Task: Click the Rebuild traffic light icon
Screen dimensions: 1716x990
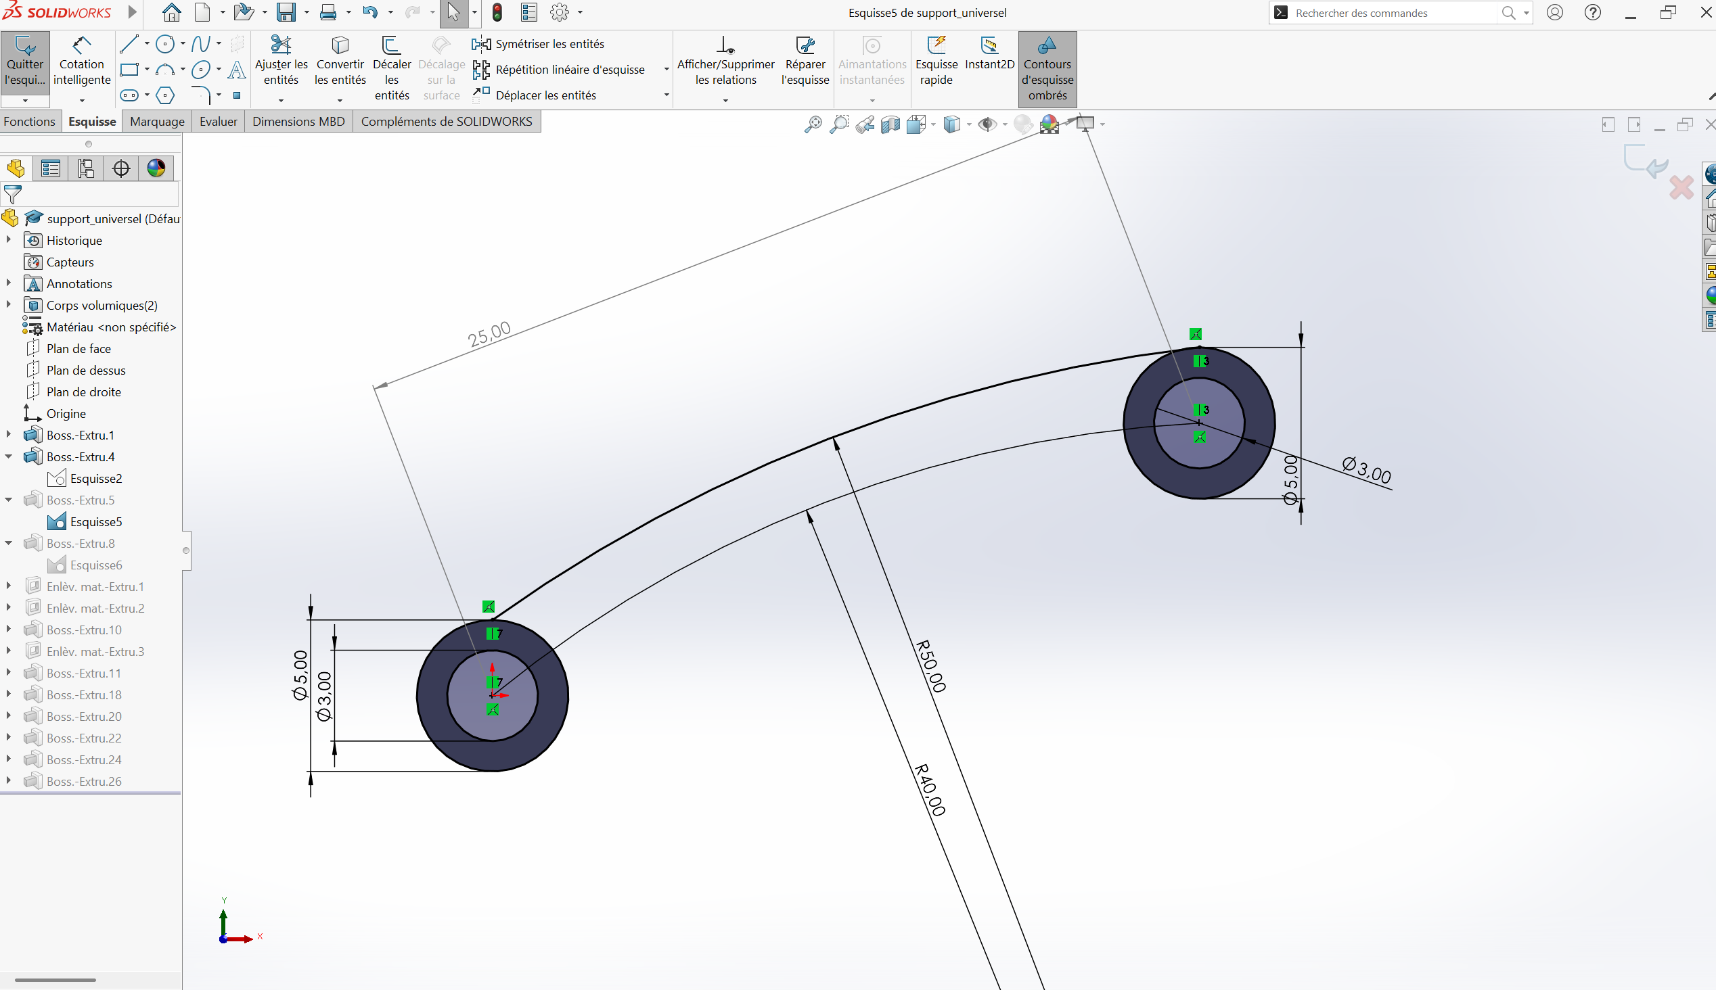Action: click(497, 12)
